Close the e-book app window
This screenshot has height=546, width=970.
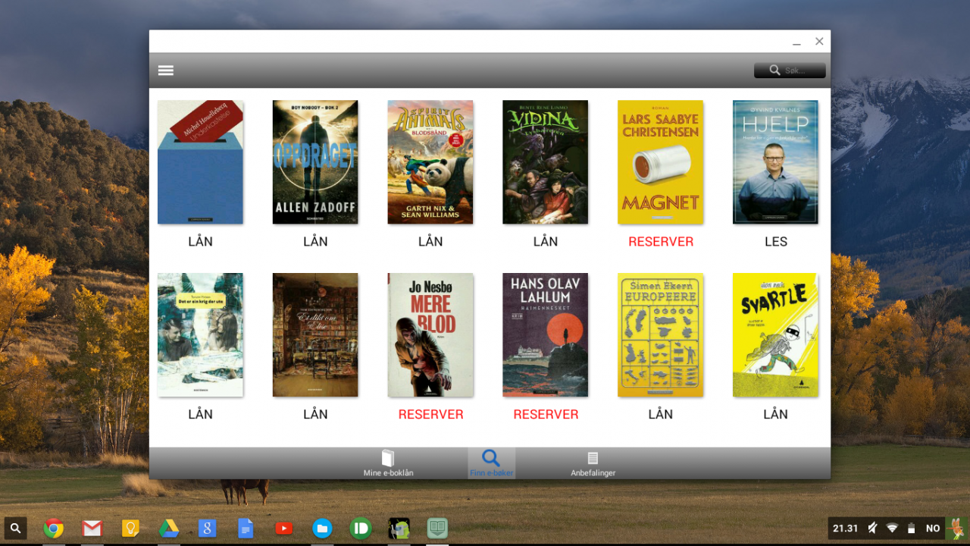click(x=819, y=42)
